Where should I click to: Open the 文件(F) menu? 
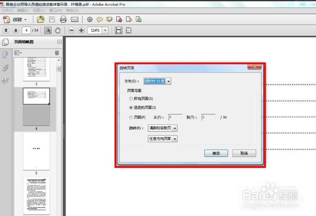[7, 10]
